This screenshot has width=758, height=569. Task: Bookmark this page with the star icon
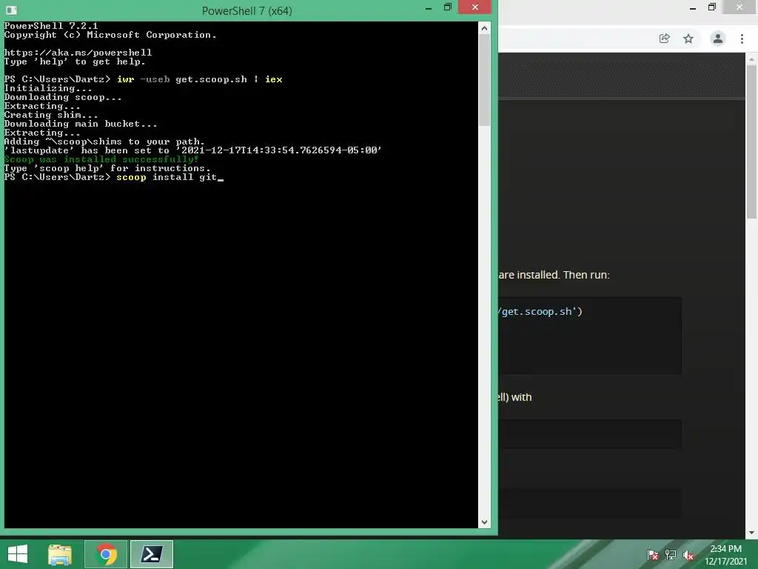tap(688, 39)
